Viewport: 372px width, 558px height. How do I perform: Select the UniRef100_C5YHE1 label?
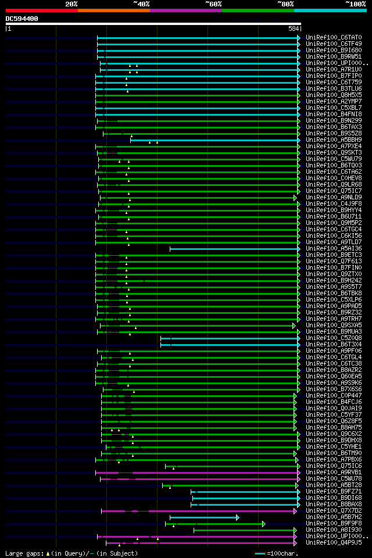[334, 448]
